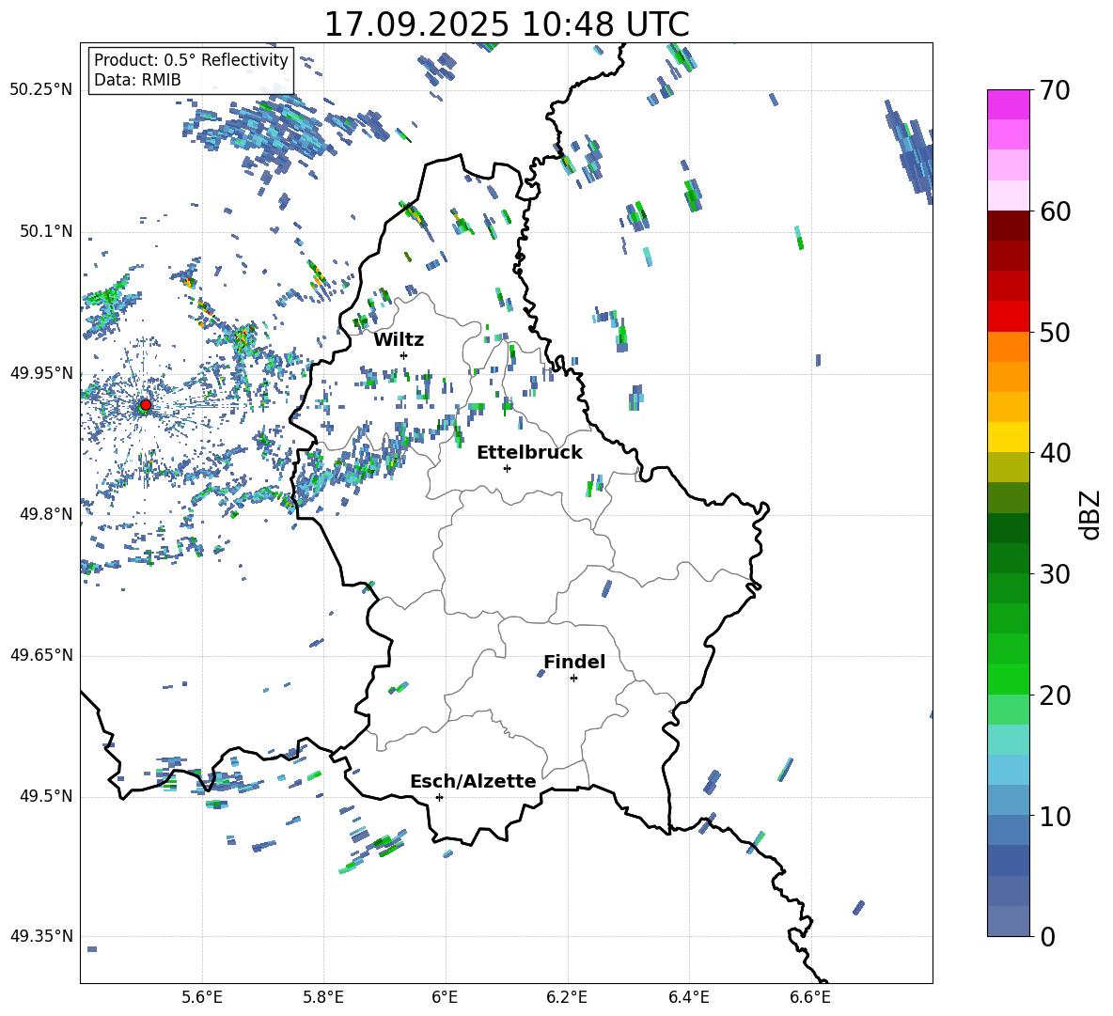Click the latitude label 49.8°N
Viewport: 1113px width, 1016px height.
tap(45, 514)
